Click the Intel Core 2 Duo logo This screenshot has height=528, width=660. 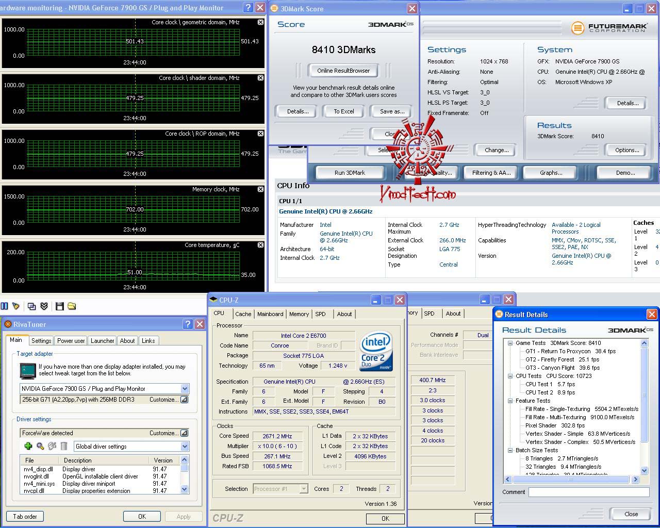pos(376,351)
